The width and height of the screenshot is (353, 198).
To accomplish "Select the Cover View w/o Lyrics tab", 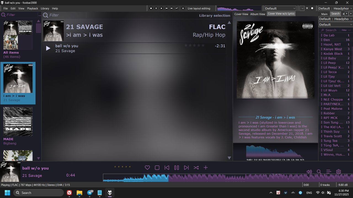I will click(281, 14).
